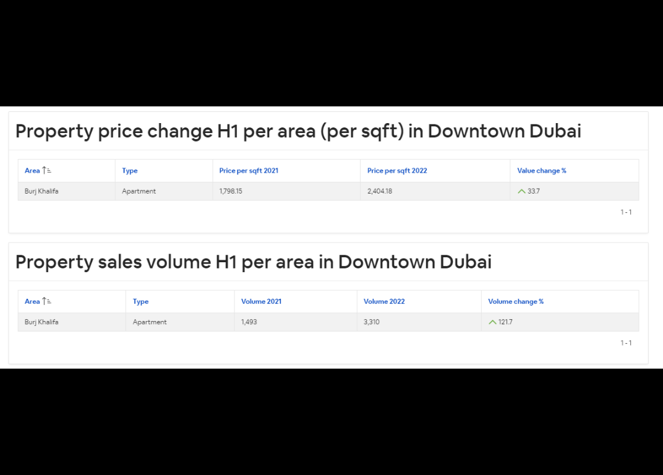
Task: Click the green up arrow next to 121.7
Action: click(x=492, y=322)
